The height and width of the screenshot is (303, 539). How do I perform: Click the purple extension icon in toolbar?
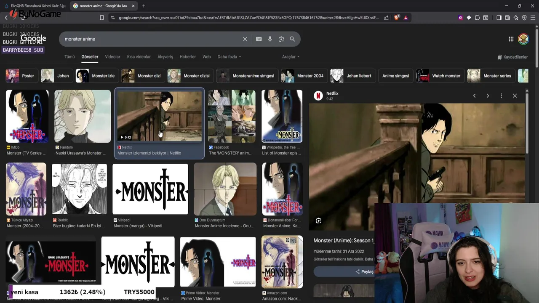pos(460,18)
